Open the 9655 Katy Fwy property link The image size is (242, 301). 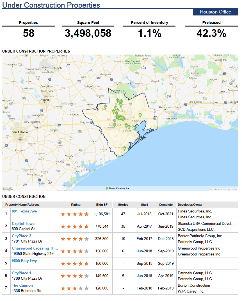(24, 261)
